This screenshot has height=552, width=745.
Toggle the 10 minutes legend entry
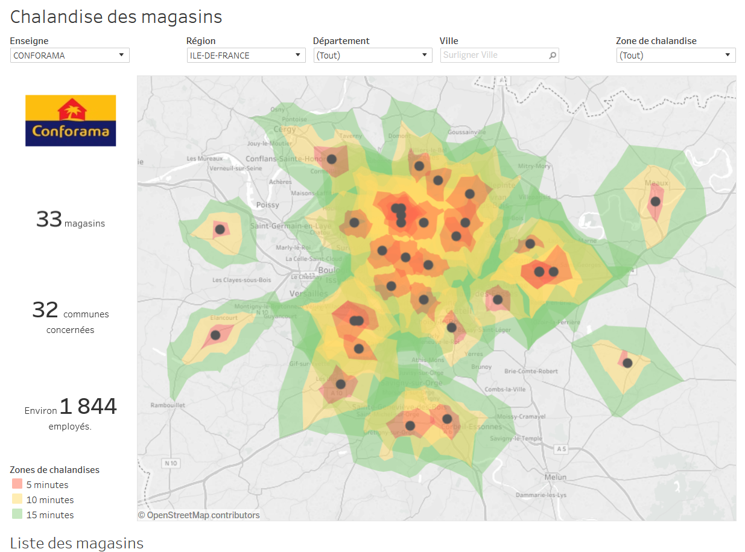point(51,500)
